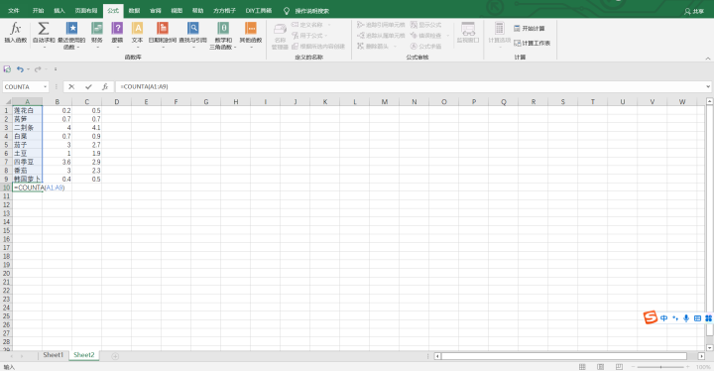Viewport: 714px width, 371px height.
Task: Click the 计算工作表 button
Action: pyautogui.click(x=533, y=43)
